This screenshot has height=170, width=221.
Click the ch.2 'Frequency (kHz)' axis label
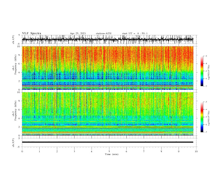16,111
